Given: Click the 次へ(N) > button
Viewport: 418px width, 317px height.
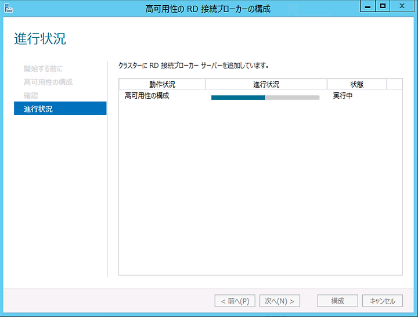Looking at the screenshot, I should coord(280,301).
